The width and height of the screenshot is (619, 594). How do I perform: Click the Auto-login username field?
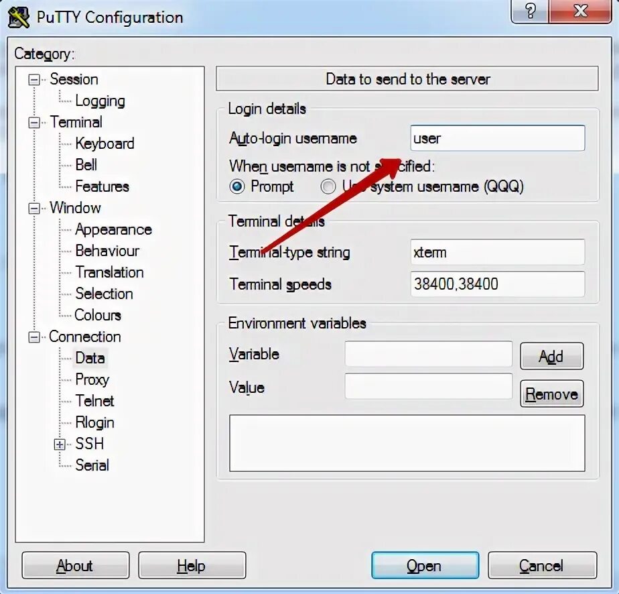click(x=497, y=138)
